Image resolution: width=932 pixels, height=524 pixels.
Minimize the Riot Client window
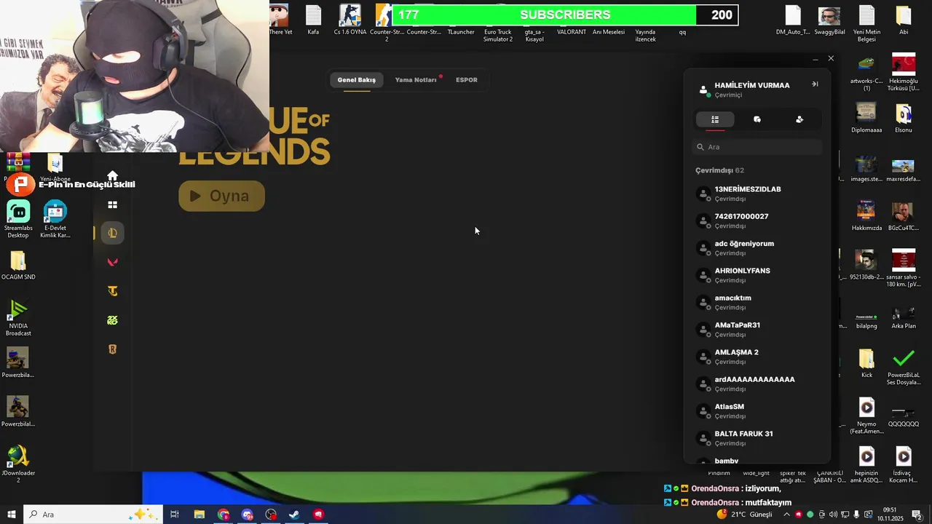(x=815, y=59)
